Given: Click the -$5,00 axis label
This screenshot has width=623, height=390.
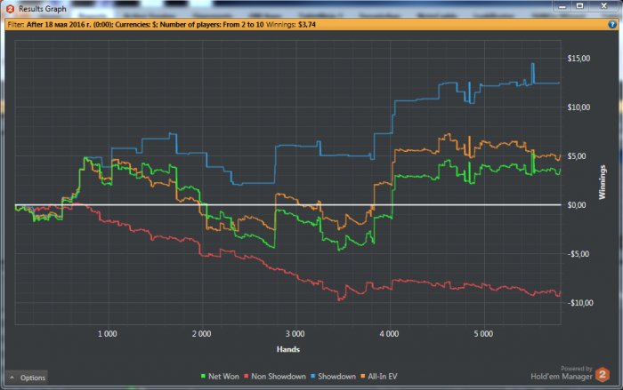Looking at the screenshot, I should [x=578, y=254].
